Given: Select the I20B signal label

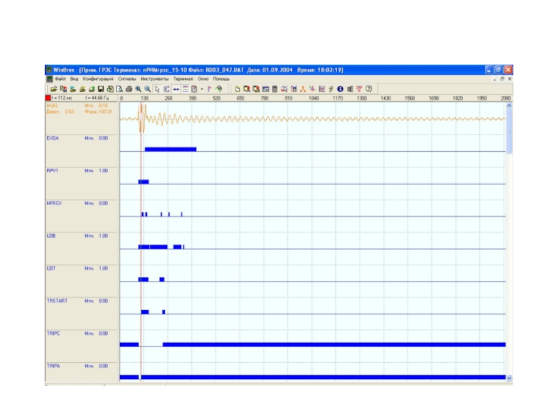Looking at the screenshot, I should [51, 236].
